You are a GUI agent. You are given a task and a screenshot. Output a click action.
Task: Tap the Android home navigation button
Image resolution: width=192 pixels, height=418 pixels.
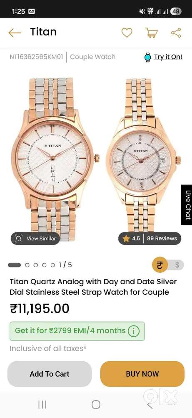(x=96, y=404)
